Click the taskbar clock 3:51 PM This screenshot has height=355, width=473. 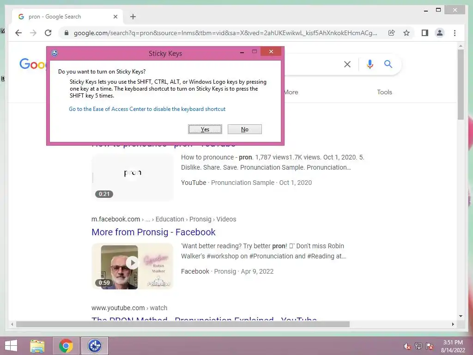click(x=453, y=346)
